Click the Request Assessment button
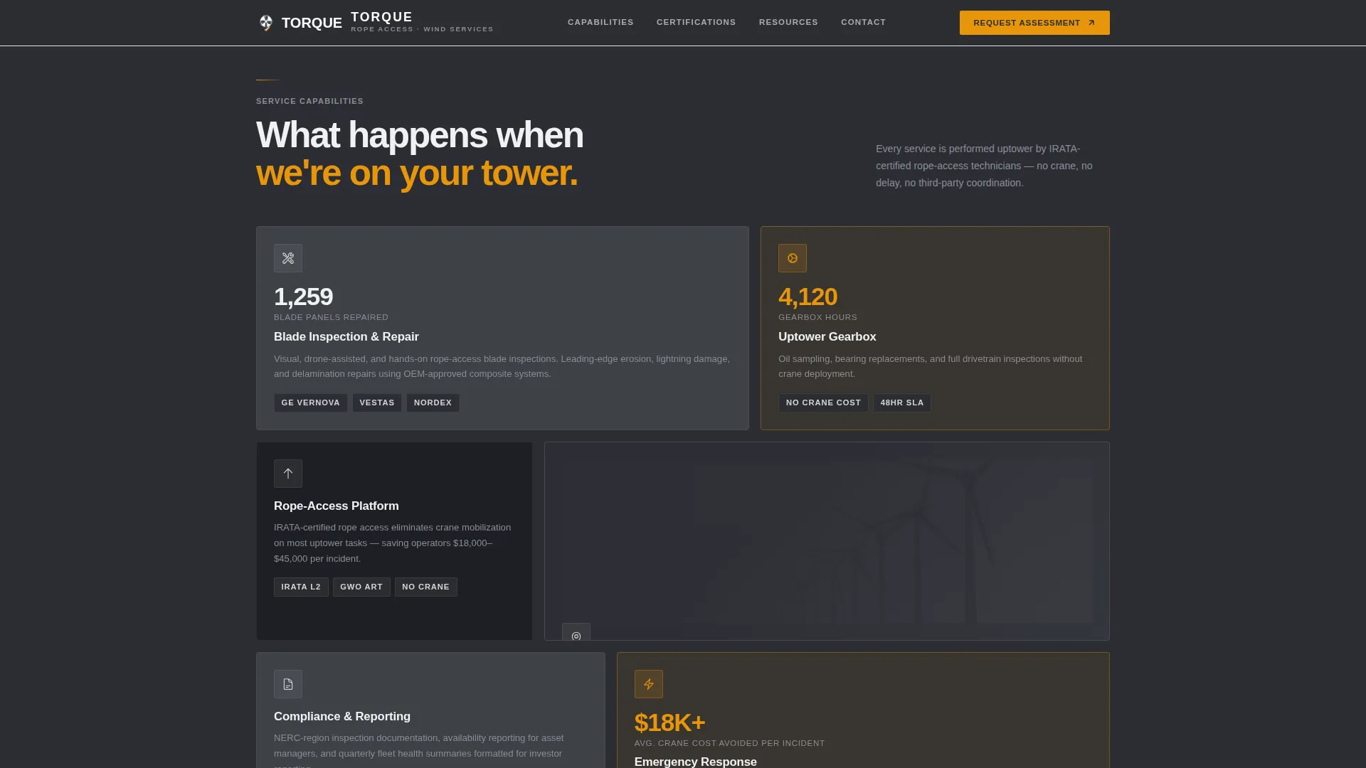Viewport: 1366px width, 768px height. [x=1034, y=23]
